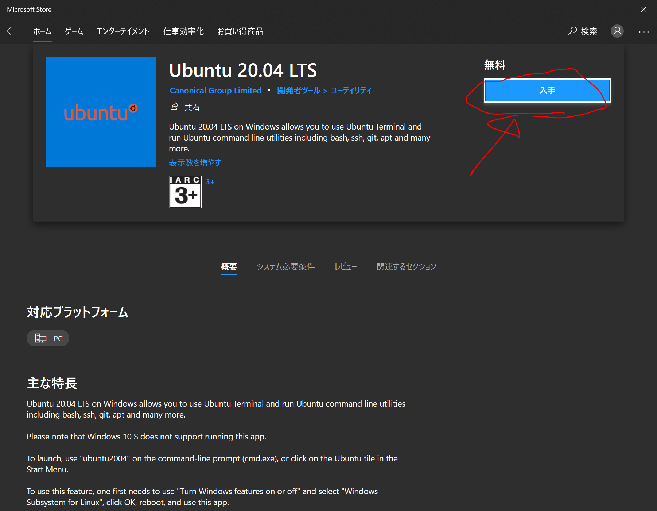This screenshot has height=511, width=657.
Task: Click the 無料 price label
Action: pyautogui.click(x=494, y=65)
